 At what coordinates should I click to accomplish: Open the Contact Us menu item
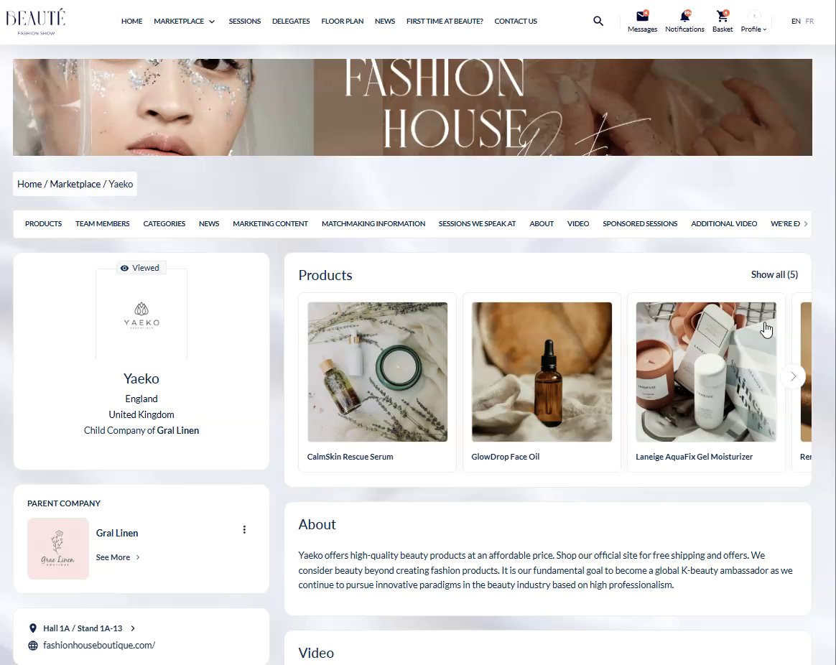pyautogui.click(x=516, y=22)
